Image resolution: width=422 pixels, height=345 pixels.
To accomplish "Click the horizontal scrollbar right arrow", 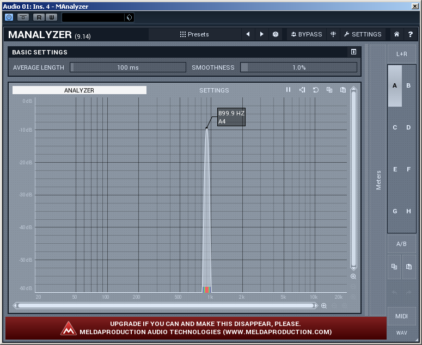I will pos(316,305).
